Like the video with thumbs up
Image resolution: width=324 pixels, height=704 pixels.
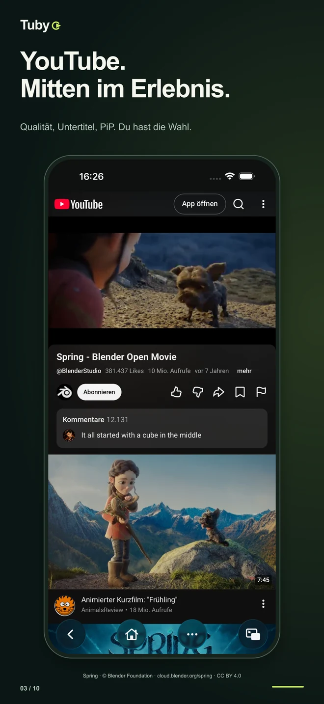(x=176, y=392)
